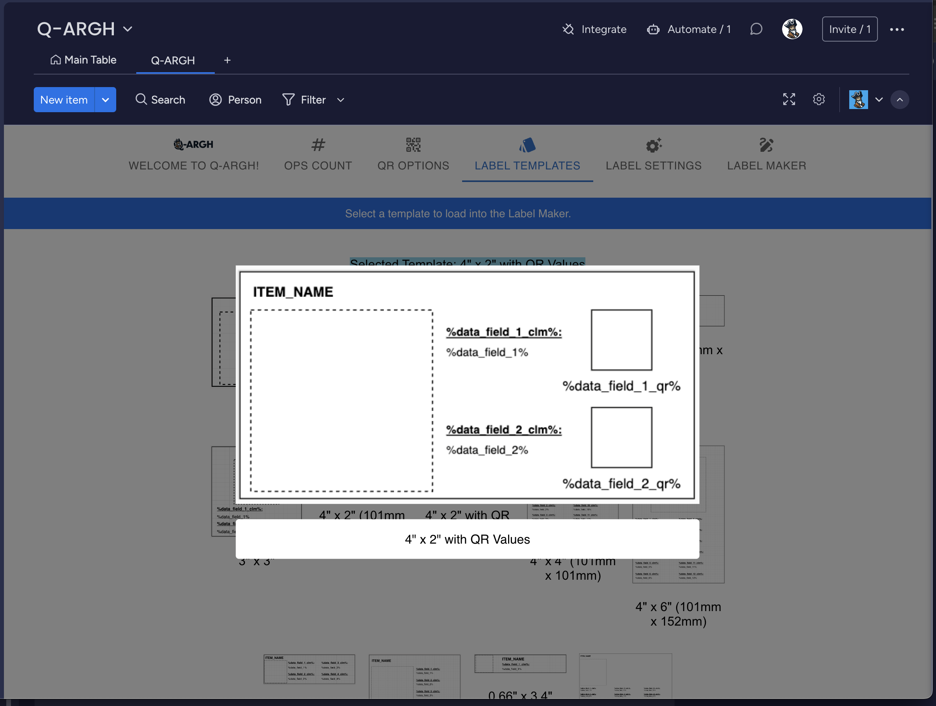The image size is (936, 706).
Task: Click the Search button label
Action: tap(168, 100)
